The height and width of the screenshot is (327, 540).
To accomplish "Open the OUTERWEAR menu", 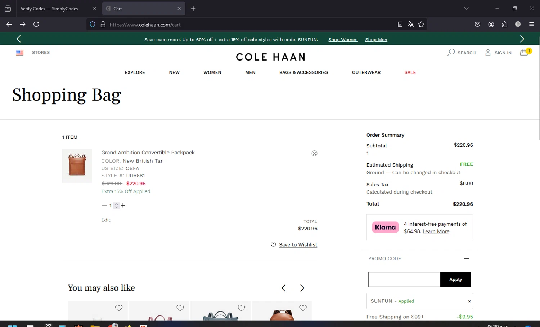I will (366, 72).
